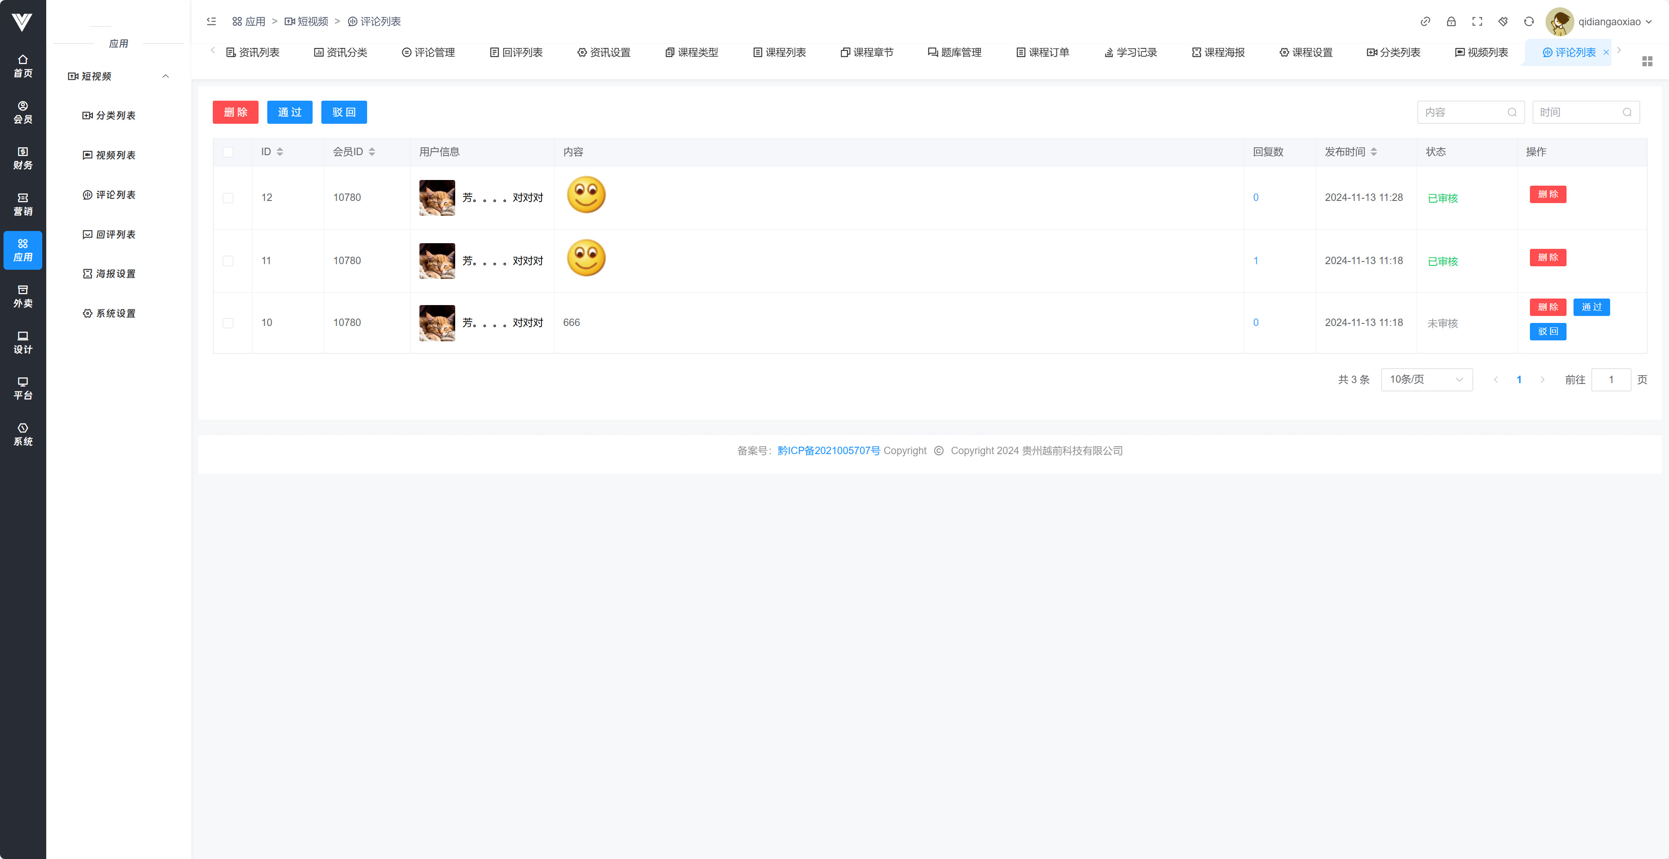The width and height of the screenshot is (1669, 859).
Task: Click the blue 通过 button in toolbar
Action: click(290, 112)
